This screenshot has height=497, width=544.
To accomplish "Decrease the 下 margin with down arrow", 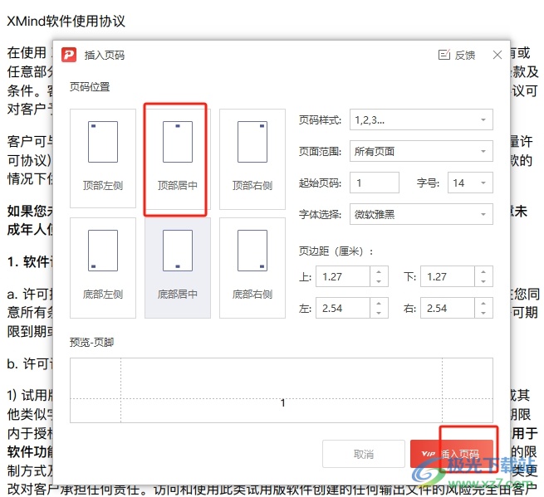I will click(x=483, y=281).
